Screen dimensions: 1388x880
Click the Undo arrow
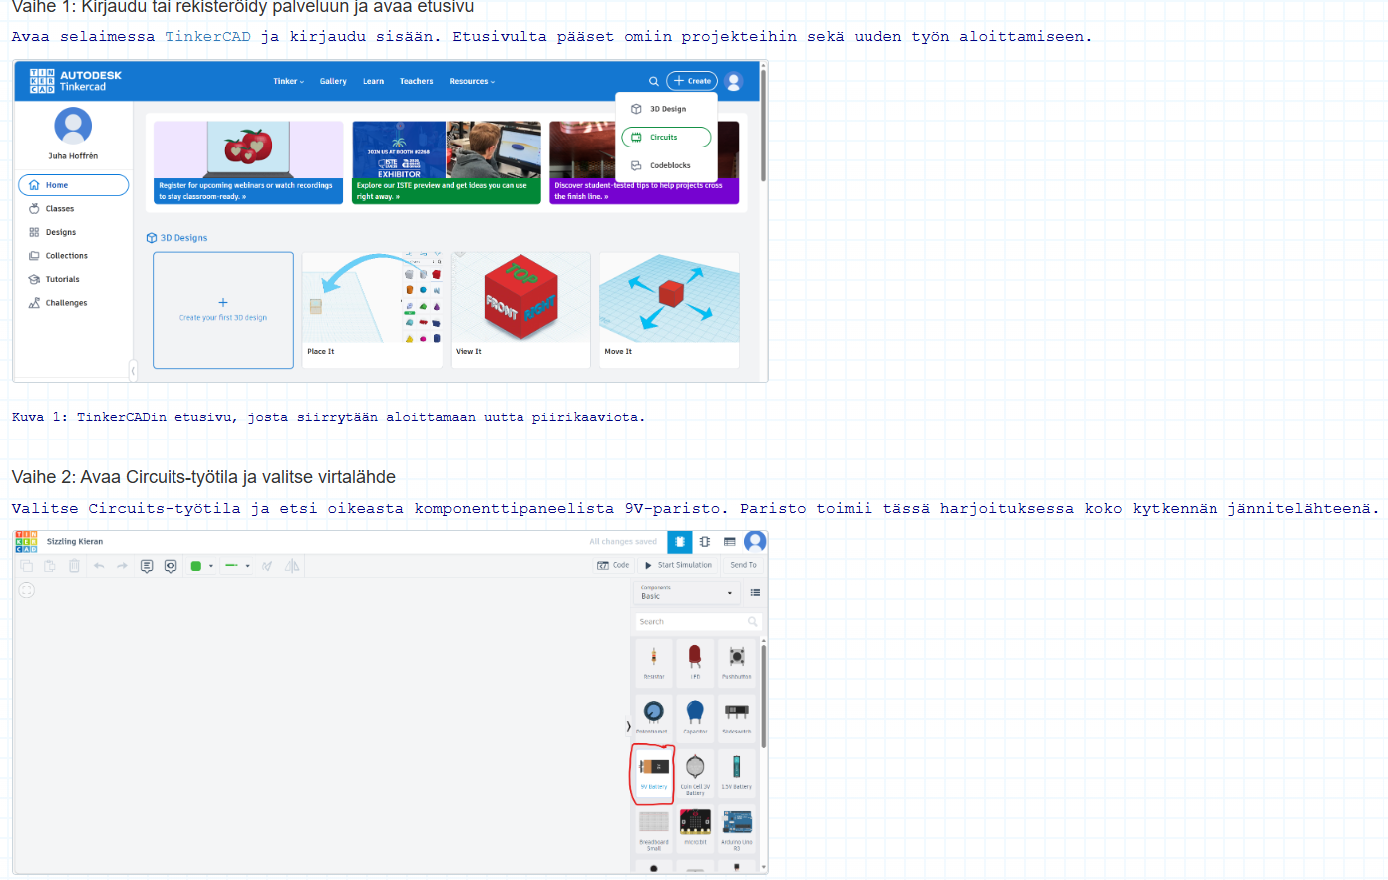(x=99, y=566)
